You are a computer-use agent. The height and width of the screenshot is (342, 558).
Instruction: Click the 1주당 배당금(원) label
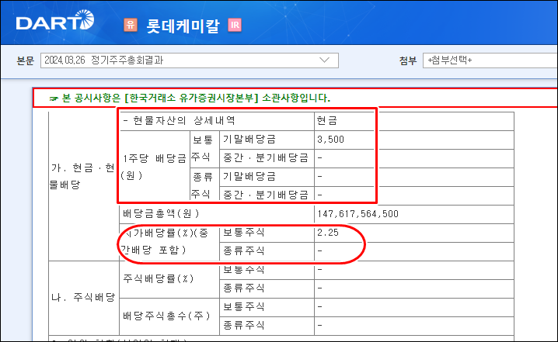[155, 167]
